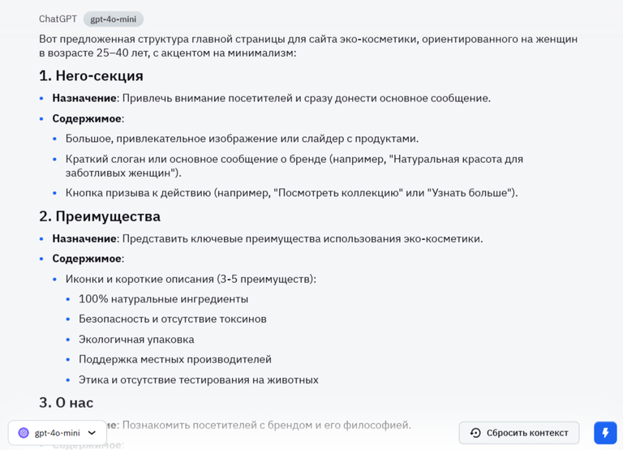This screenshot has width=623, height=450.
Task: Click the heading 2. Преимущества
Action: click(100, 216)
